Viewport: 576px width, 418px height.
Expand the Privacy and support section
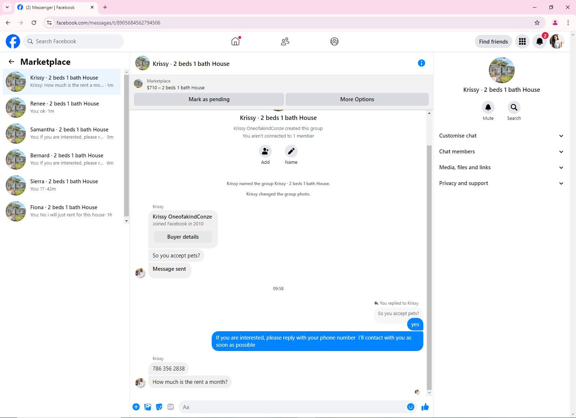[501, 183]
